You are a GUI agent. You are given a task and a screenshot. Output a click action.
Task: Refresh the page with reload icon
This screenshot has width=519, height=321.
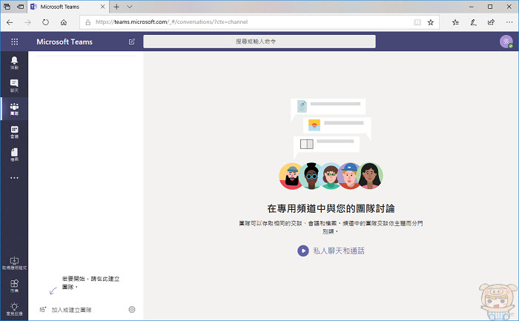(x=46, y=22)
